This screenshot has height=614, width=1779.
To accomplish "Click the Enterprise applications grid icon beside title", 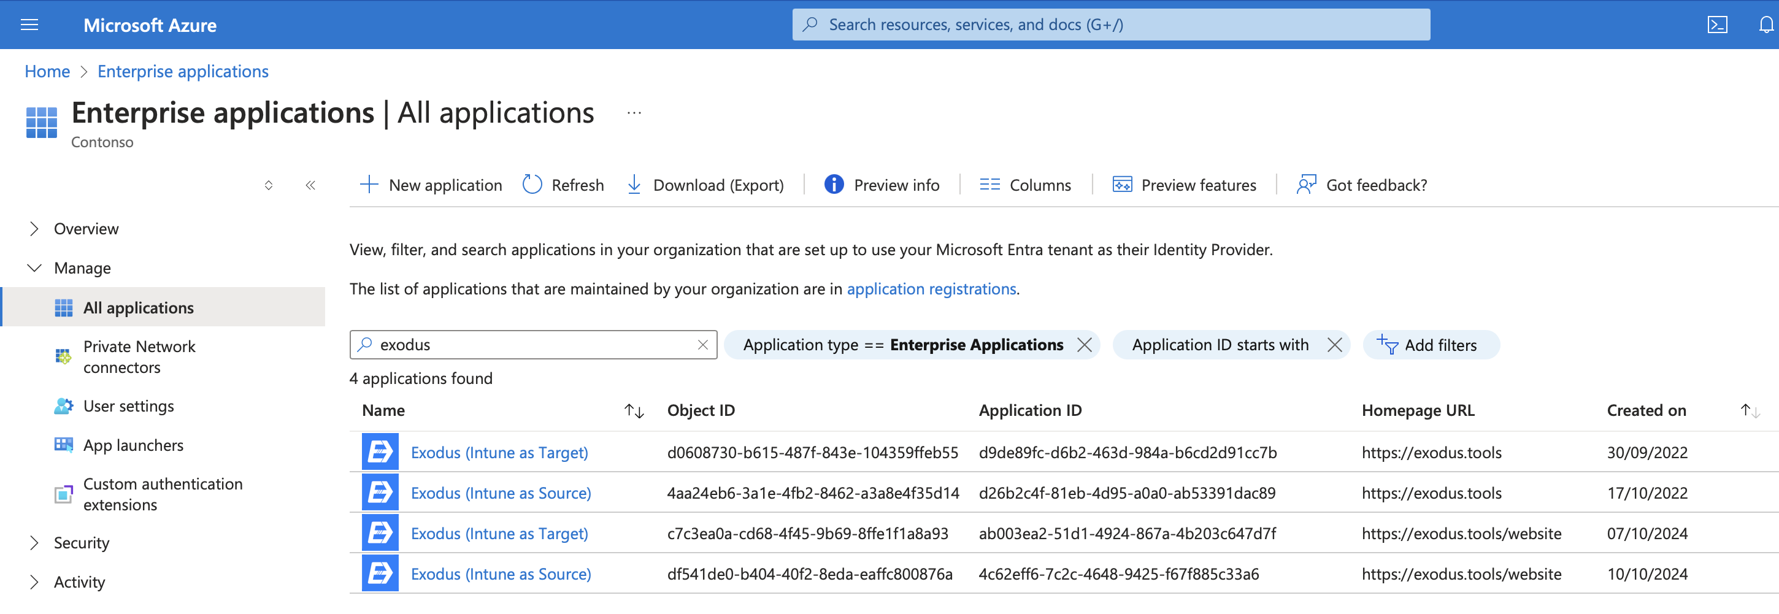I will click(42, 122).
